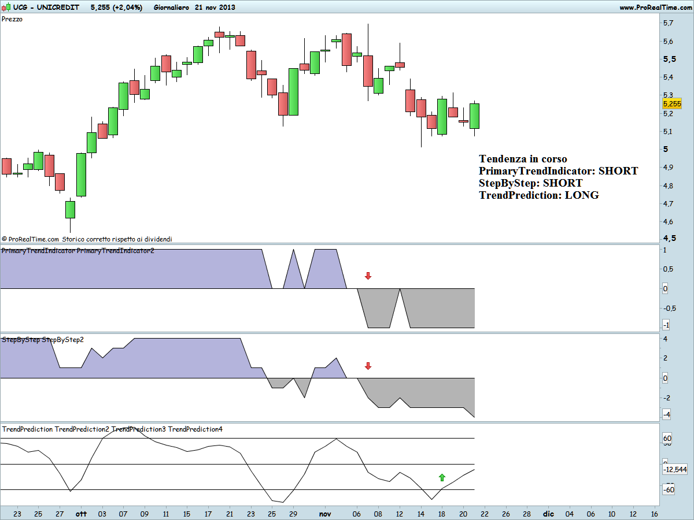This screenshot has width=694, height=520.
Task: Click the Storico corretto rispetto ai dividendi note
Action: [117, 239]
